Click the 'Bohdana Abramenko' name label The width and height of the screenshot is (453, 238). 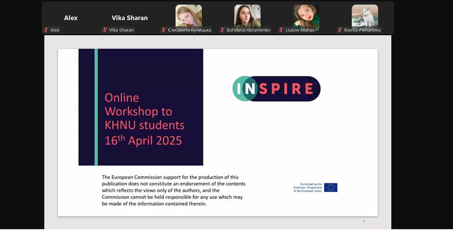248,30
